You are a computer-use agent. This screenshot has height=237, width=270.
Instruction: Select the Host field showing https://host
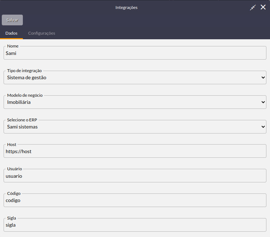pyautogui.click(x=135, y=151)
